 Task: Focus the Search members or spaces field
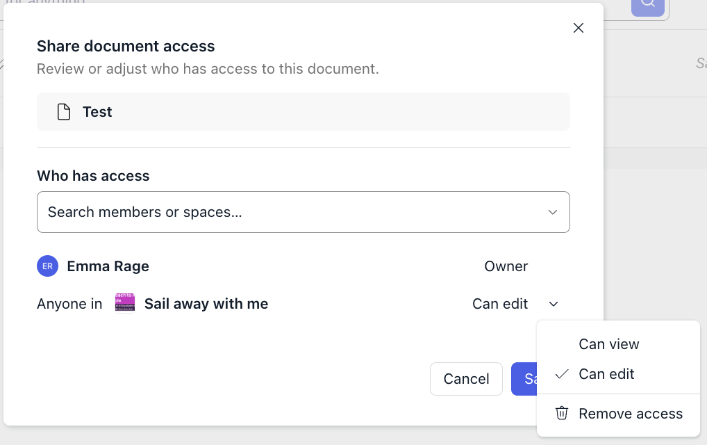click(292, 212)
